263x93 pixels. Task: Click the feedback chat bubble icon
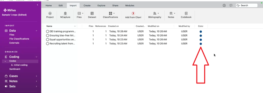pyautogui.click(x=231, y=5)
